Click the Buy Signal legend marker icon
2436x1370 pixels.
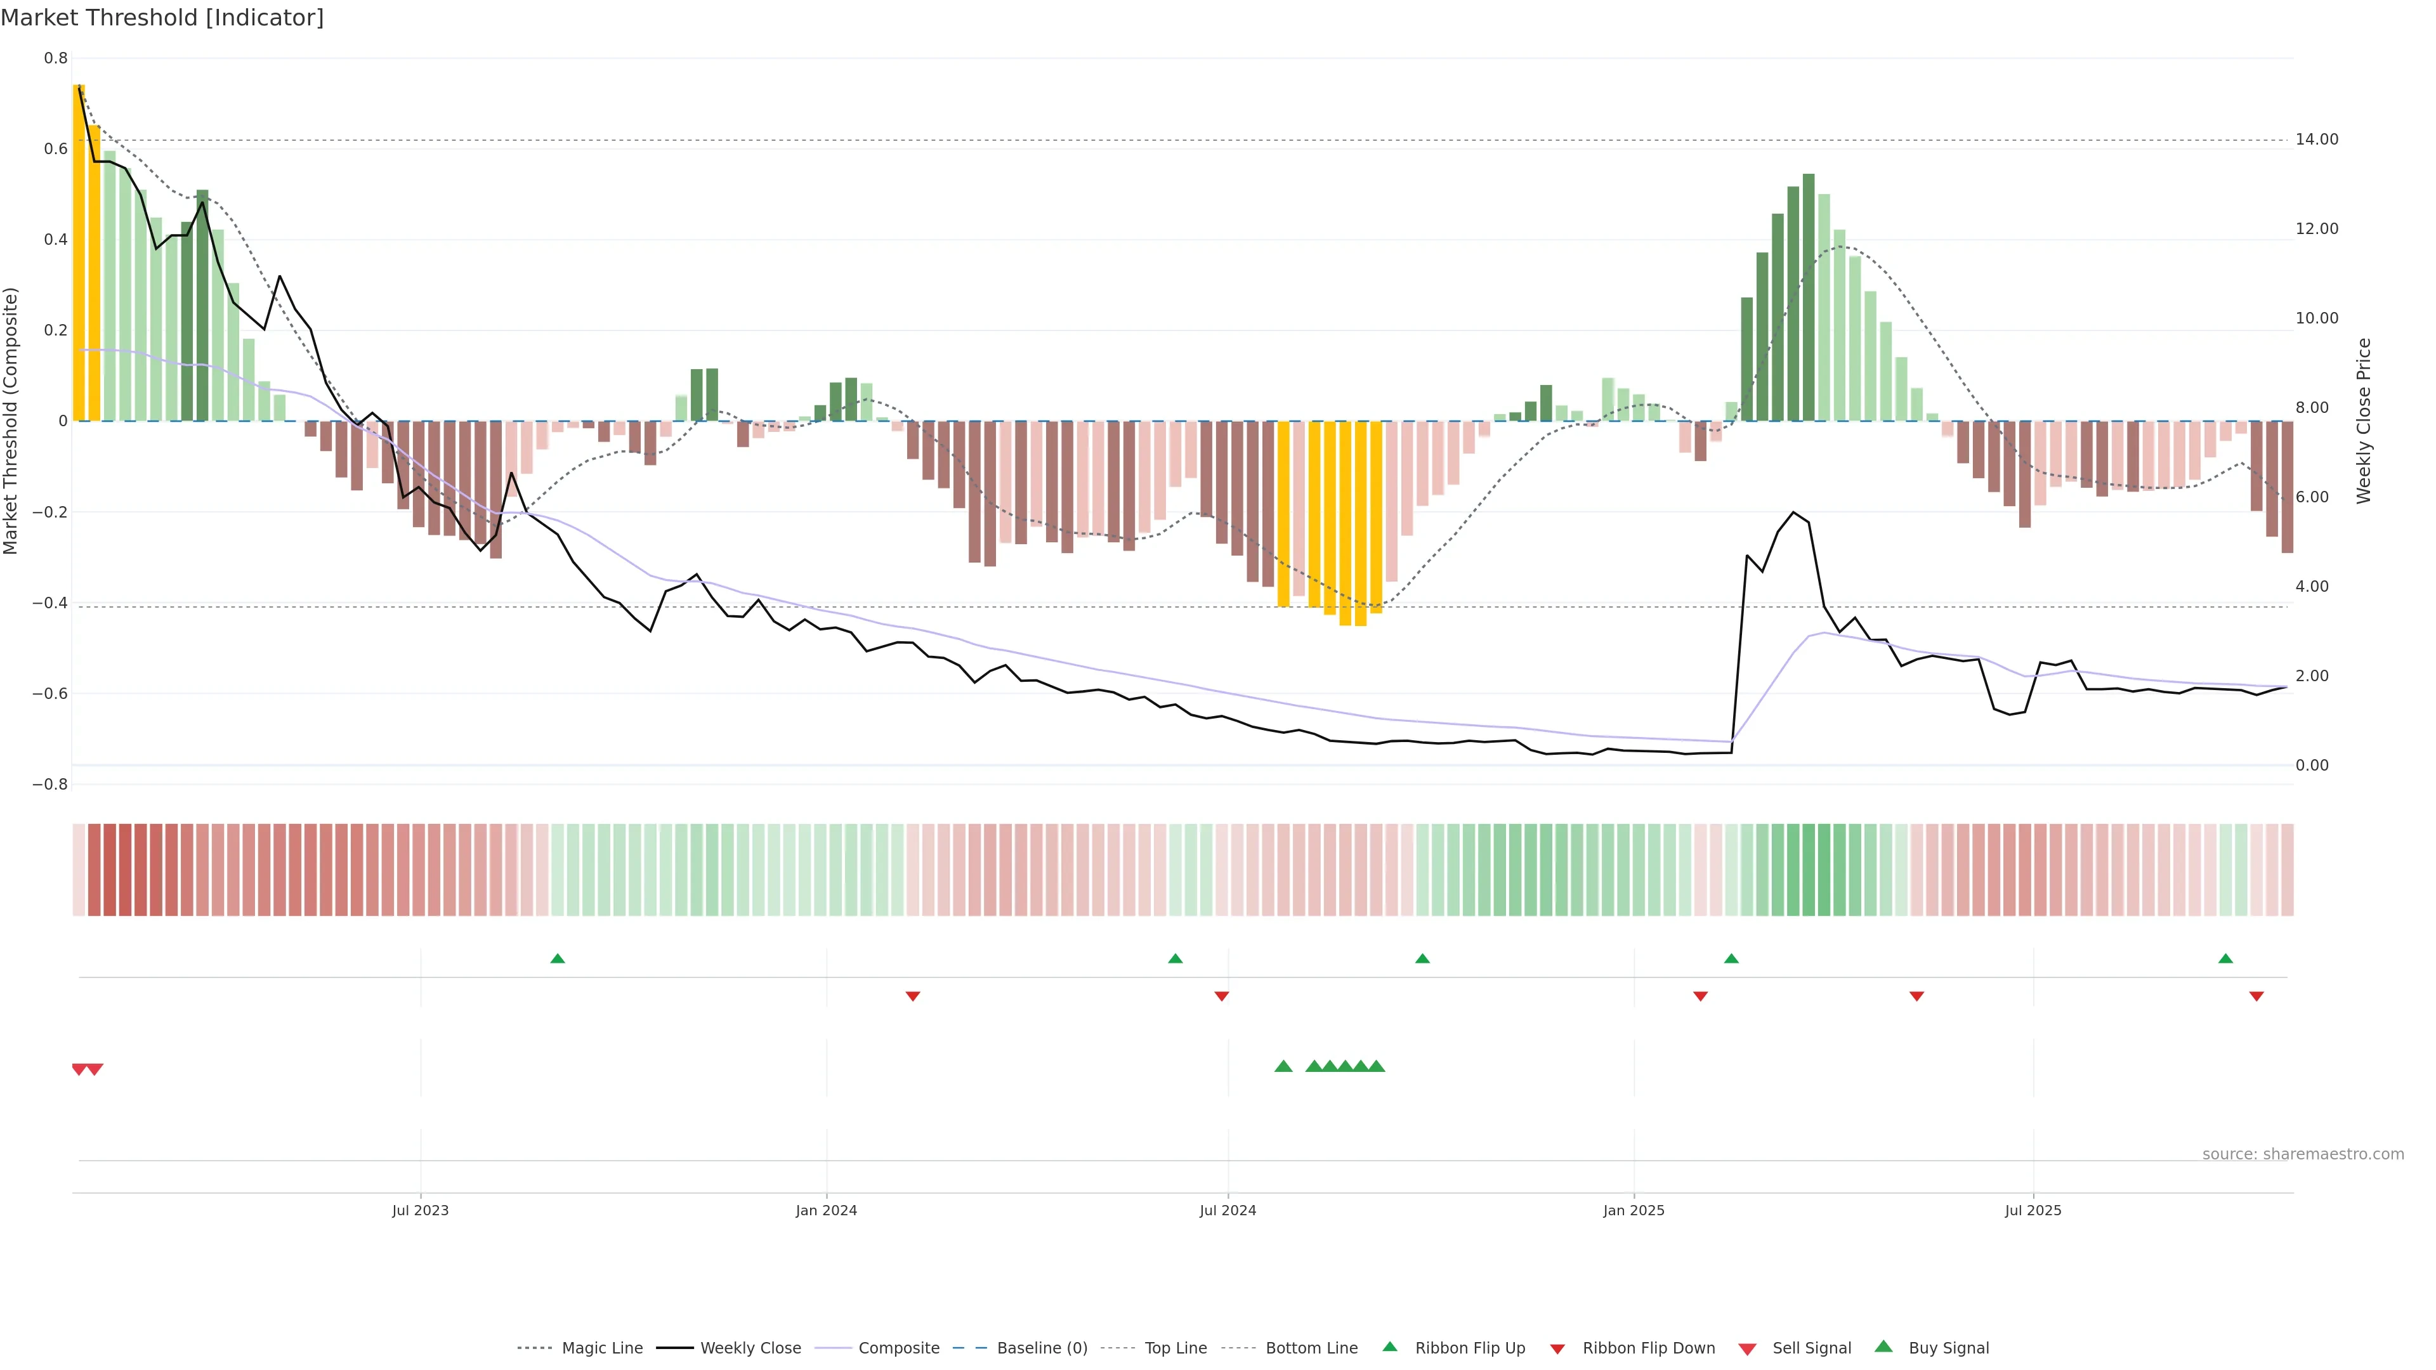coord(1883,1347)
